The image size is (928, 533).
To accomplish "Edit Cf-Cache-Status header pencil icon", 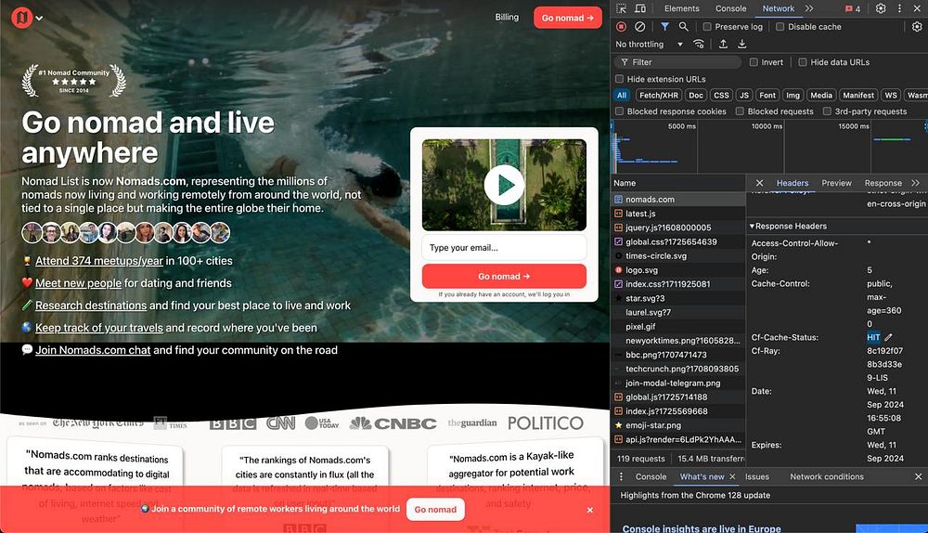I will pos(888,338).
